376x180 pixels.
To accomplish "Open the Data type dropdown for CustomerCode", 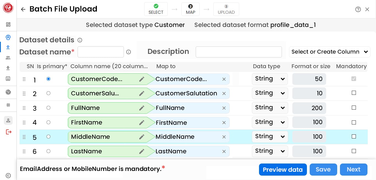I will [270, 79].
